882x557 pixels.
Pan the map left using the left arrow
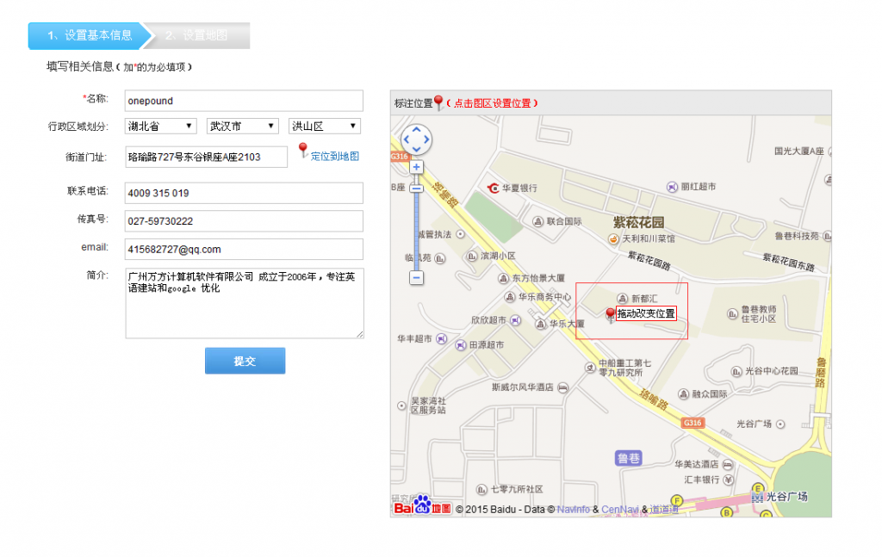(407, 139)
